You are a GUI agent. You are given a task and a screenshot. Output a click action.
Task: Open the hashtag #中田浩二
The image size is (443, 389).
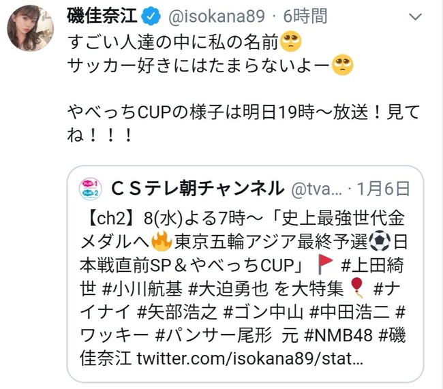click(349, 312)
